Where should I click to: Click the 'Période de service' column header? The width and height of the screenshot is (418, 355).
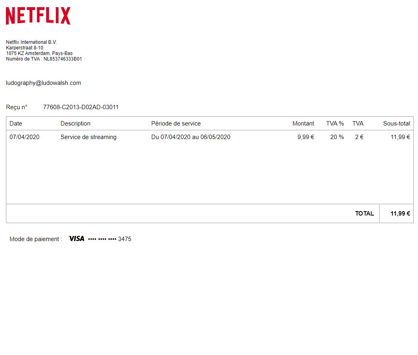pyautogui.click(x=176, y=124)
